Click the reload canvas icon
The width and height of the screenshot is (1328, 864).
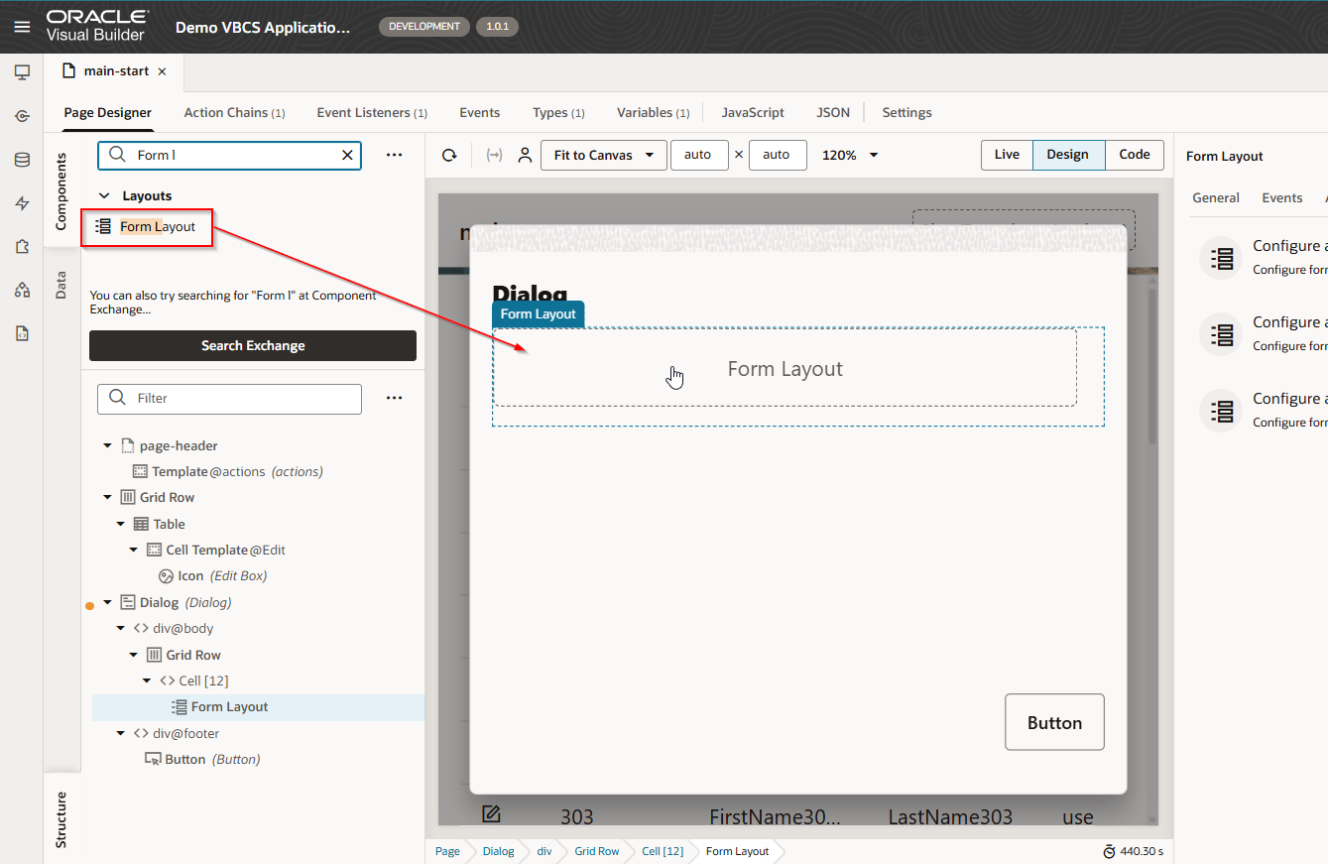449,155
